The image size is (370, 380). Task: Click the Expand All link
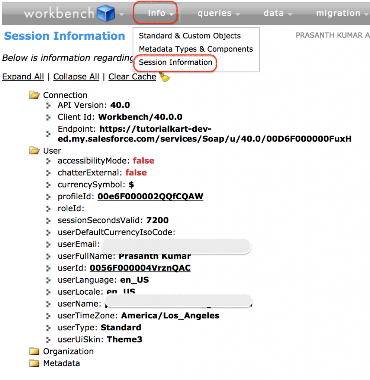tap(23, 76)
